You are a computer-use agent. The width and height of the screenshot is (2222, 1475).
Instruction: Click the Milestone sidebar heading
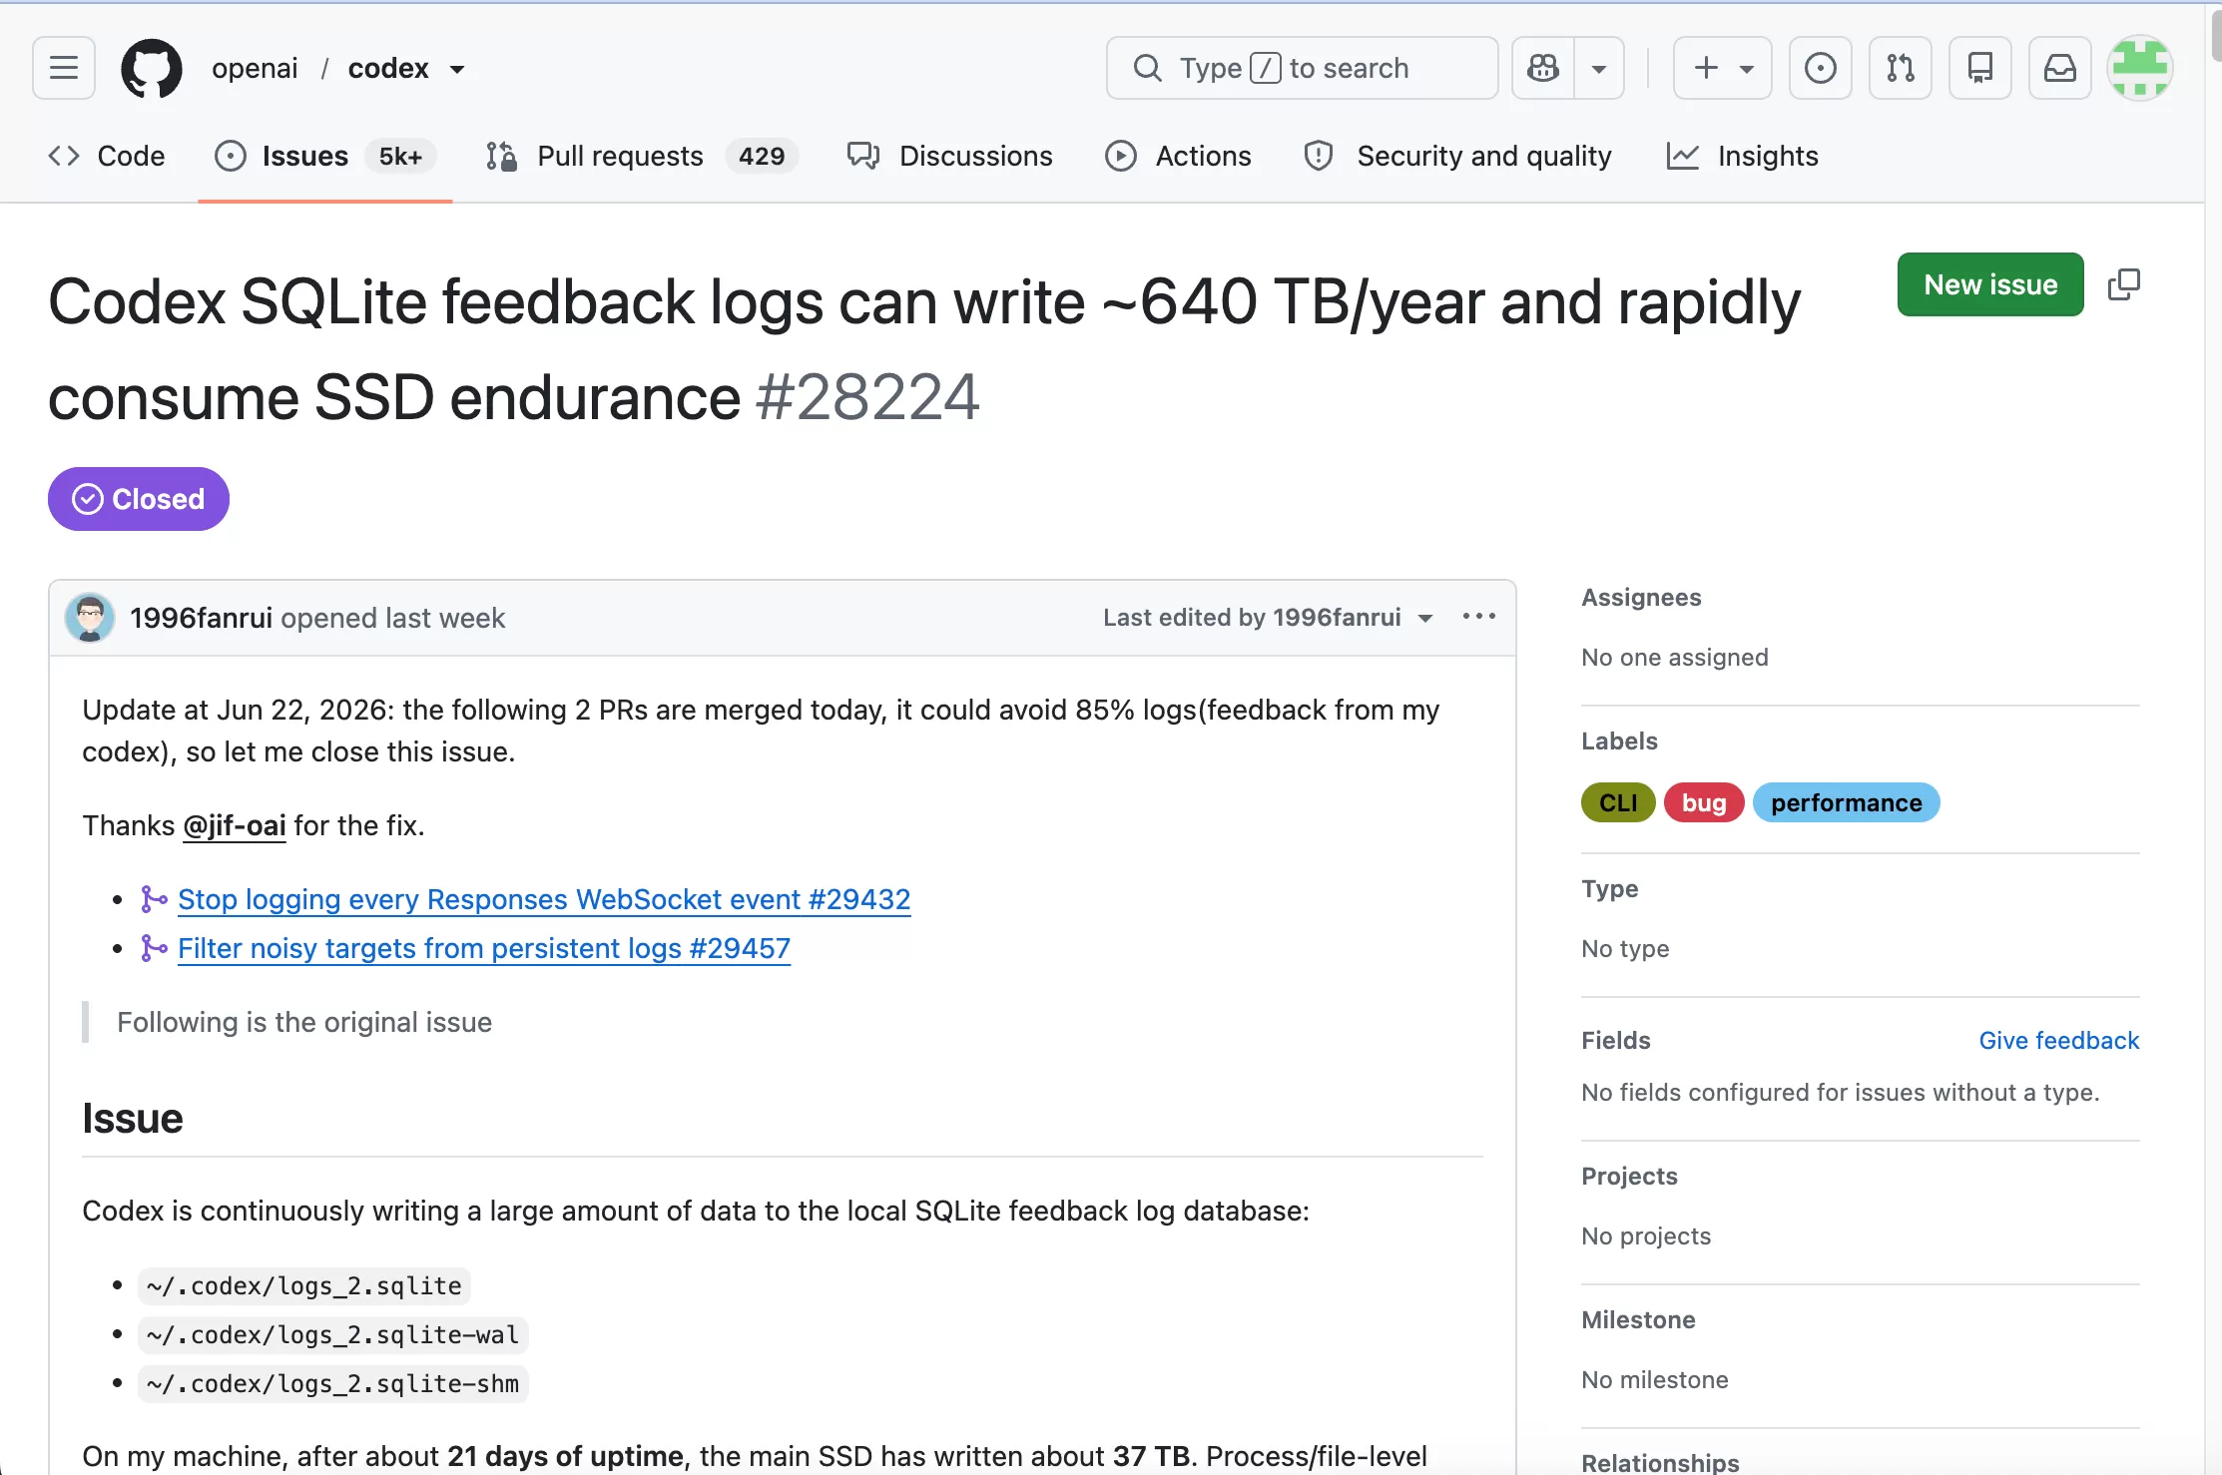[x=1638, y=1319]
